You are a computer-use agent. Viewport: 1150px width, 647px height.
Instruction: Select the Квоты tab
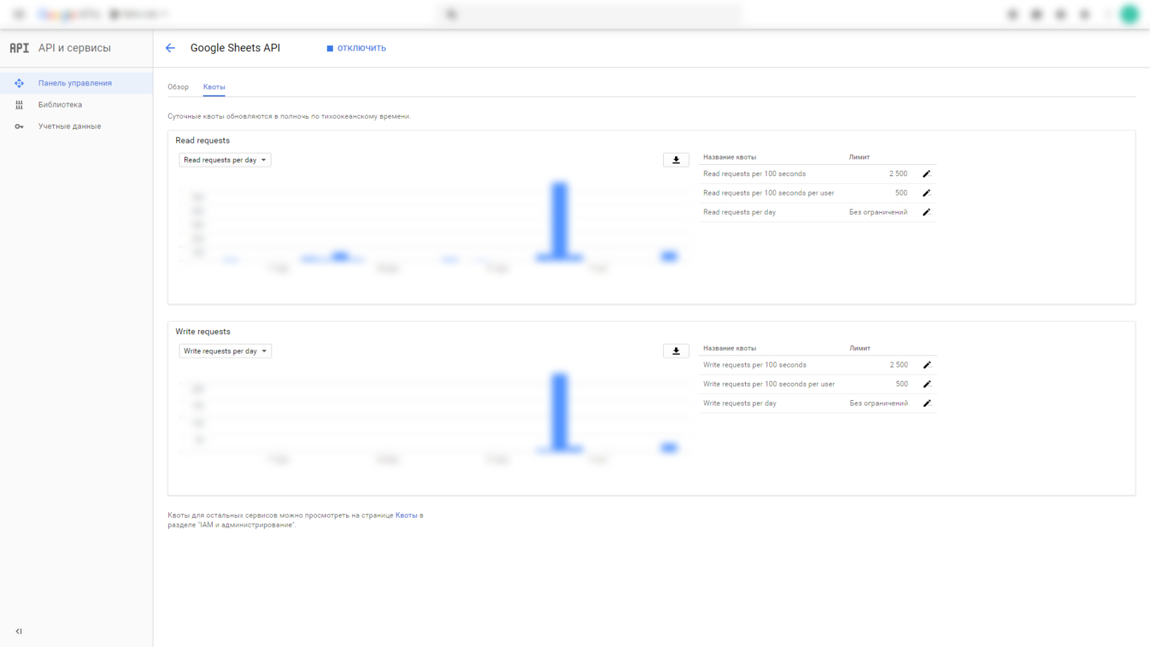[214, 87]
